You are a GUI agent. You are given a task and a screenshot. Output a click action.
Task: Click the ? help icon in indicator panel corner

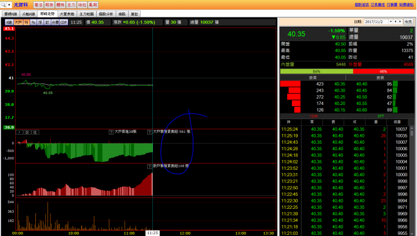19,132
